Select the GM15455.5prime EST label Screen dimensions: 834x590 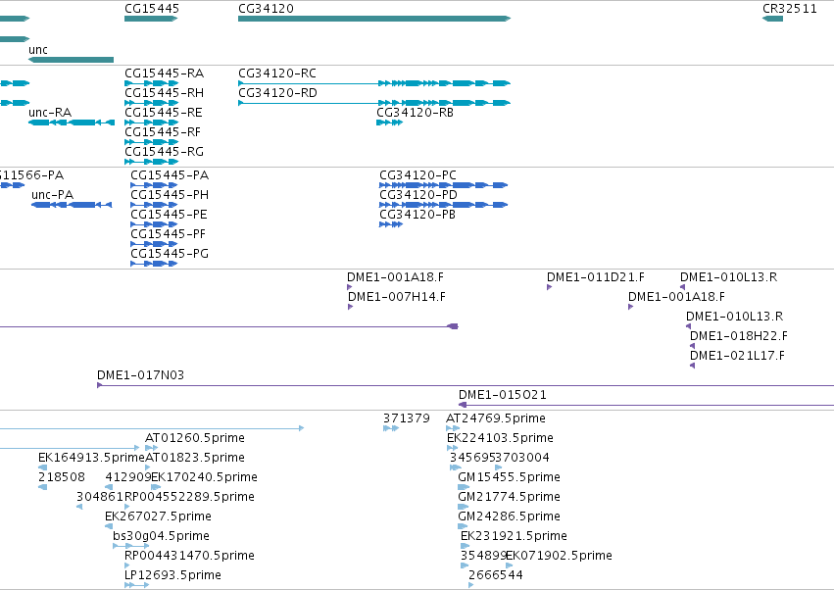point(509,477)
